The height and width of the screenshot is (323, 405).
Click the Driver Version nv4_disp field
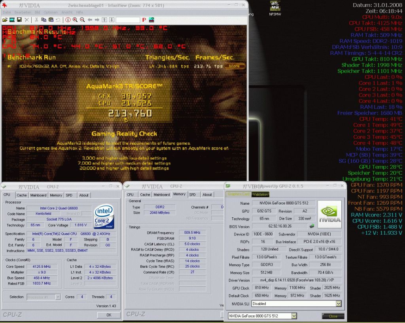coord(297,280)
